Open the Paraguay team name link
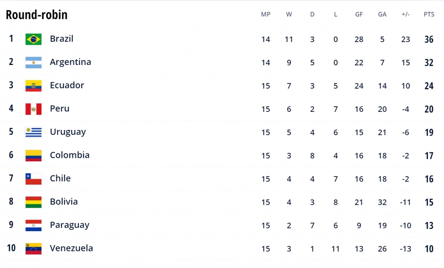 tap(70, 225)
